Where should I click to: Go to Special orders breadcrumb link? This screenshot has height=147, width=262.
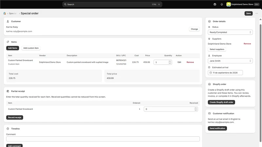(13, 13)
